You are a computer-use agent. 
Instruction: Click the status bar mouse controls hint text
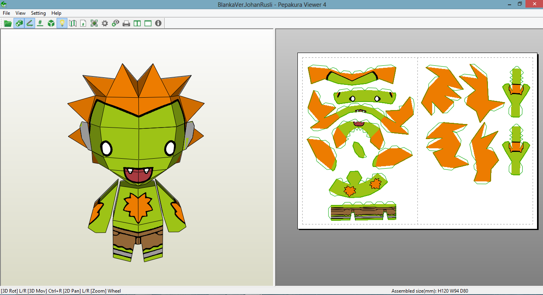(x=61, y=291)
